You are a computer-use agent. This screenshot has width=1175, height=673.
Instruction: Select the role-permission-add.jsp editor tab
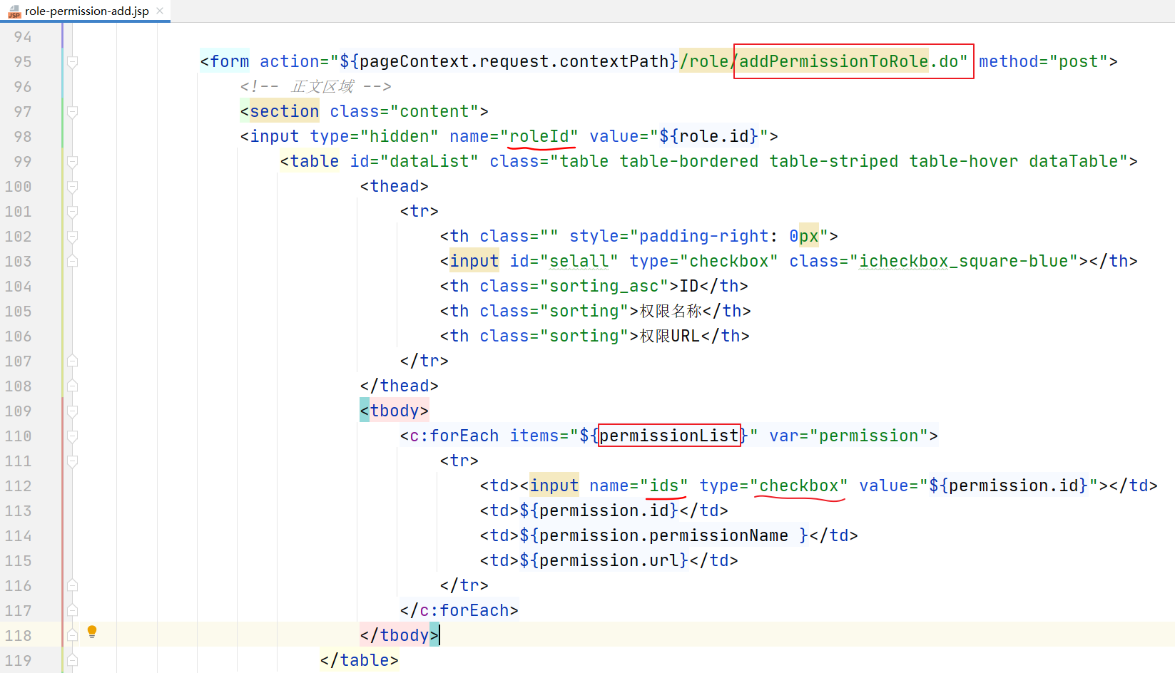click(x=86, y=11)
